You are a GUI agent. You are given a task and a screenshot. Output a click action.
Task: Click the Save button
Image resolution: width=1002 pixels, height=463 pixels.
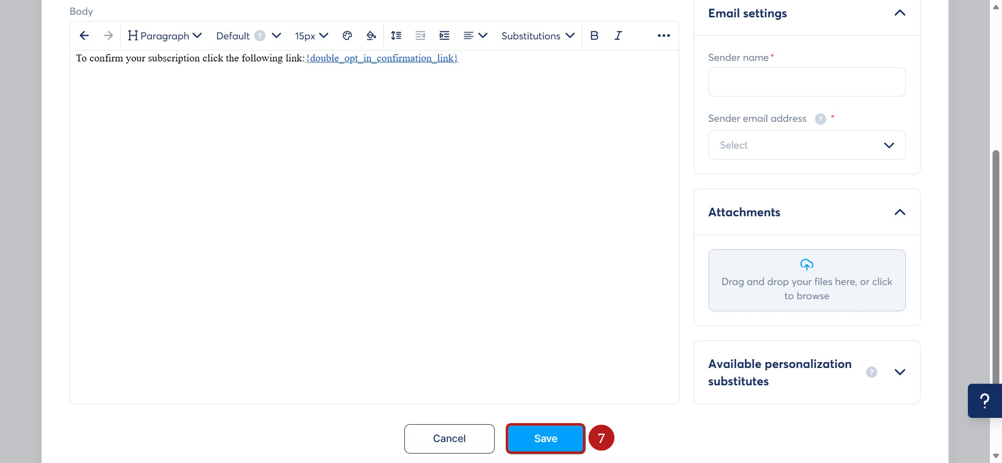tap(546, 439)
